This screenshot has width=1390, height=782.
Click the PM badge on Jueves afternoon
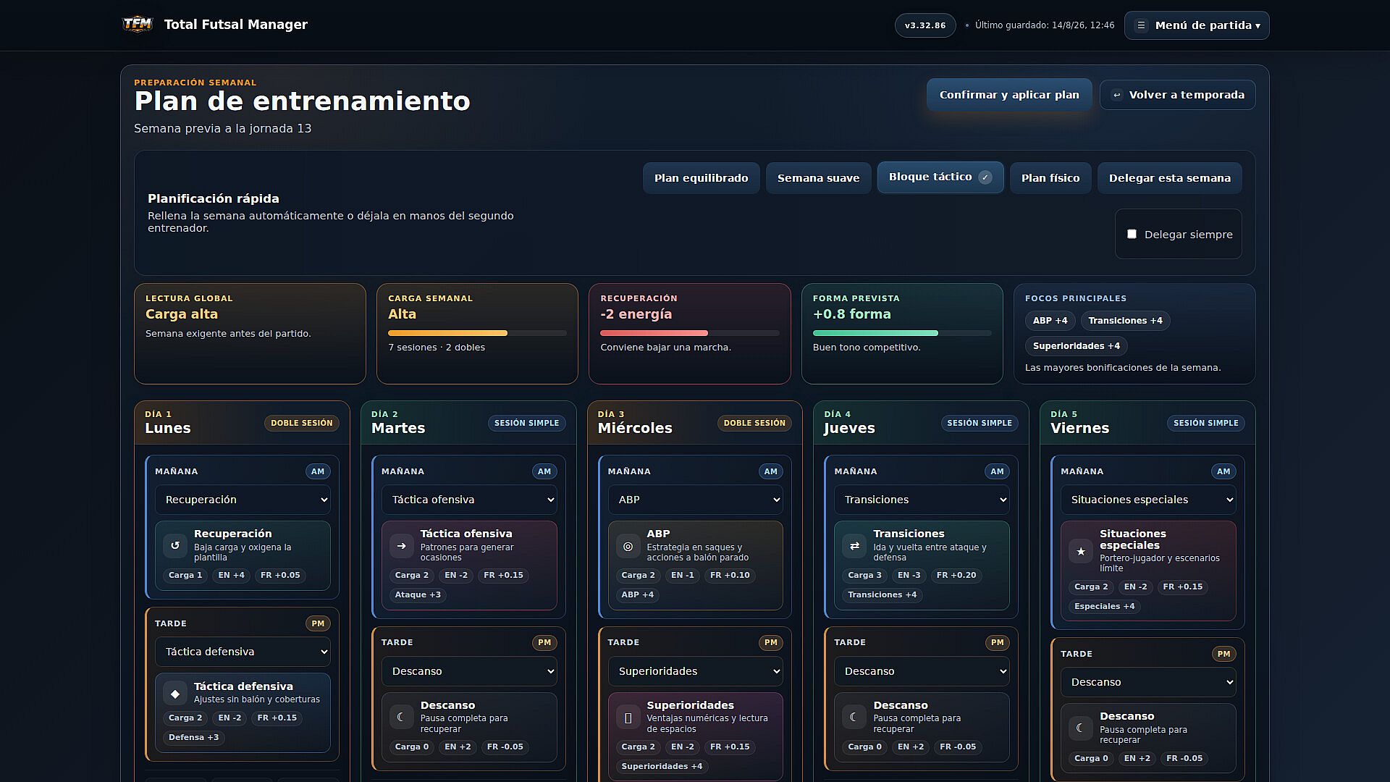pos(998,642)
